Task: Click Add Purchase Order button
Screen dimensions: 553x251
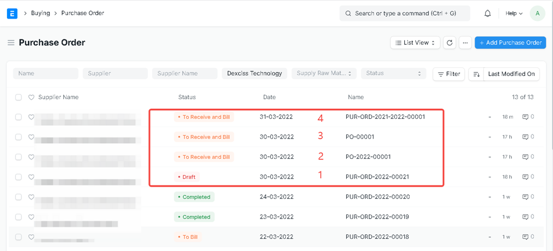Action: click(x=510, y=43)
